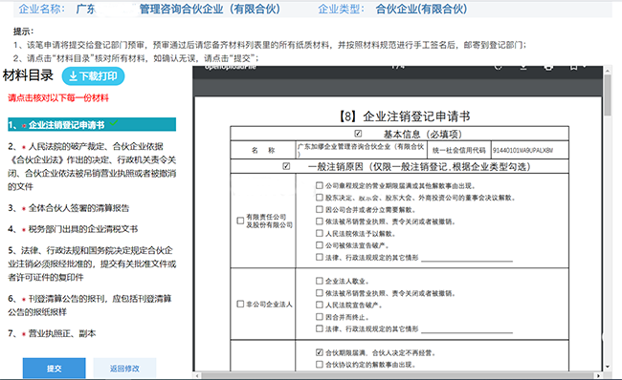Click the 企业类型 value 合伙企业(有限合伙)

[x=421, y=9]
